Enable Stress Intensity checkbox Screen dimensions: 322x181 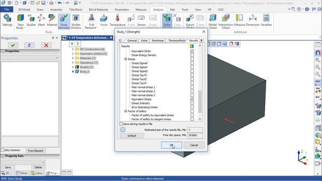tap(192, 103)
